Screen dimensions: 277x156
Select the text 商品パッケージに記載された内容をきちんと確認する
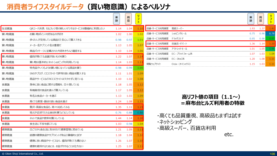55,51
